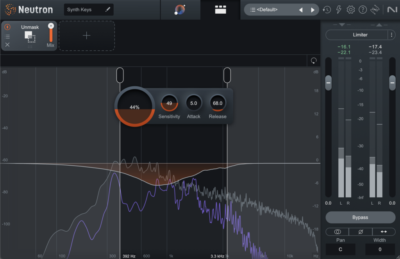400x259 pixels.
Task: Click the Pan label
Action: click(x=340, y=240)
